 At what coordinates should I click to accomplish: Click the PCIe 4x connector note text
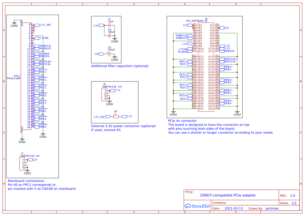(x=182, y=121)
